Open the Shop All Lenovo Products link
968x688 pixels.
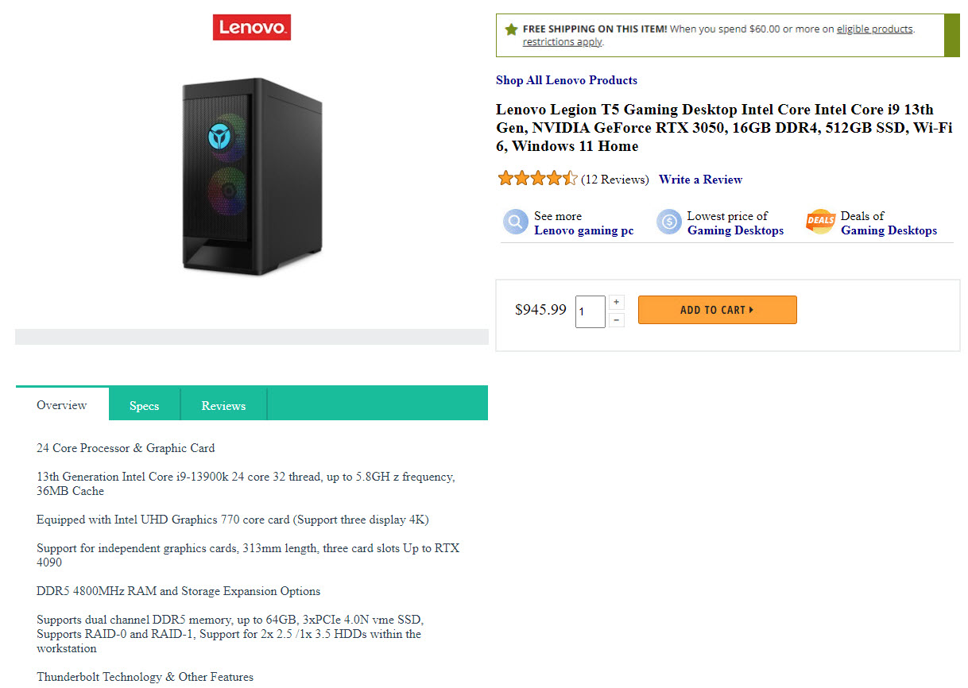pyautogui.click(x=566, y=80)
